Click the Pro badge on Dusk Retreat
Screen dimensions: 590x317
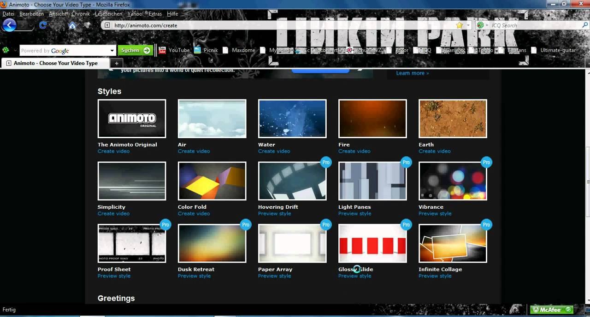click(246, 225)
